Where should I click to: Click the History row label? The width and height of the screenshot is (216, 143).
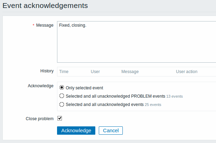point(47,71)
